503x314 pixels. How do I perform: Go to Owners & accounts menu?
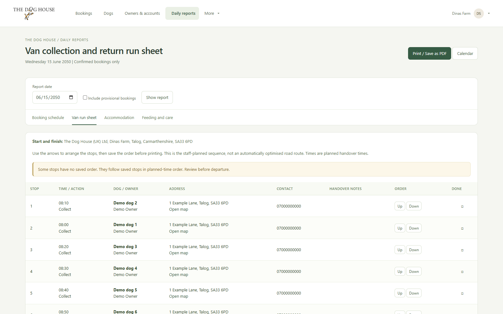pyautogui.click(x=142, y=14)
